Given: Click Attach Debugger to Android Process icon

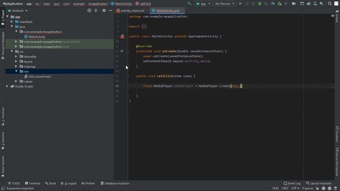Looking at the screenshot, I should (x=279, y=4).
